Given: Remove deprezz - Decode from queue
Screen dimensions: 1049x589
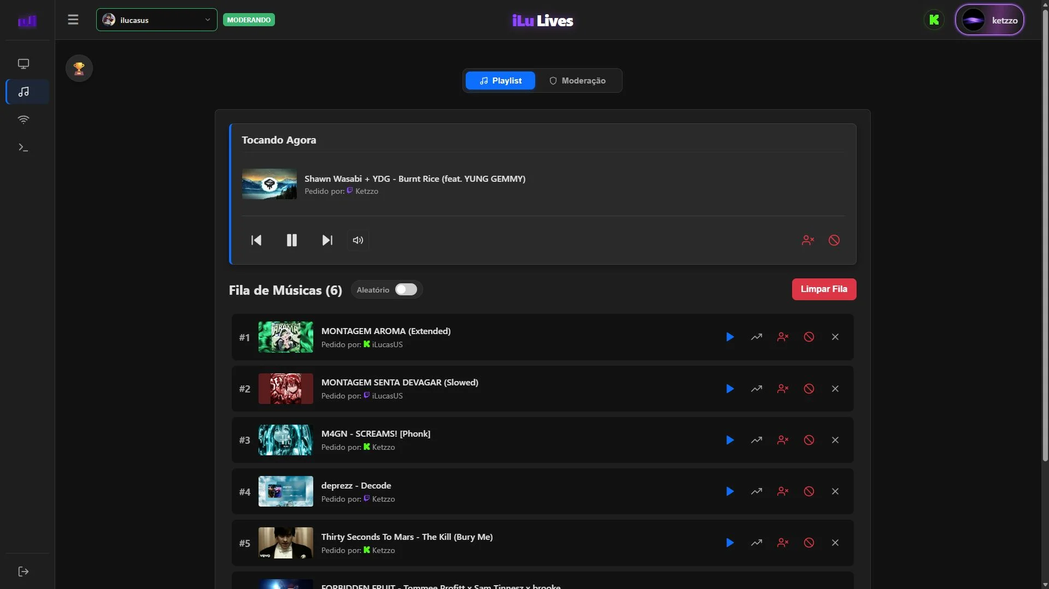Looking at the screenshot, I should click(x=835, y=491).
